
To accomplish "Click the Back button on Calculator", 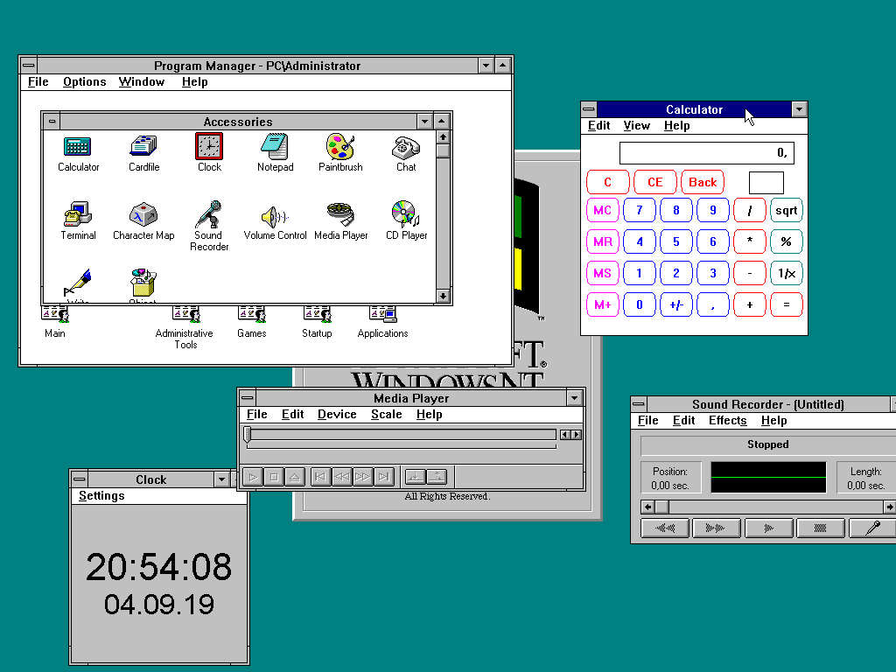I will pyautogui.click(x=703, y=182).
